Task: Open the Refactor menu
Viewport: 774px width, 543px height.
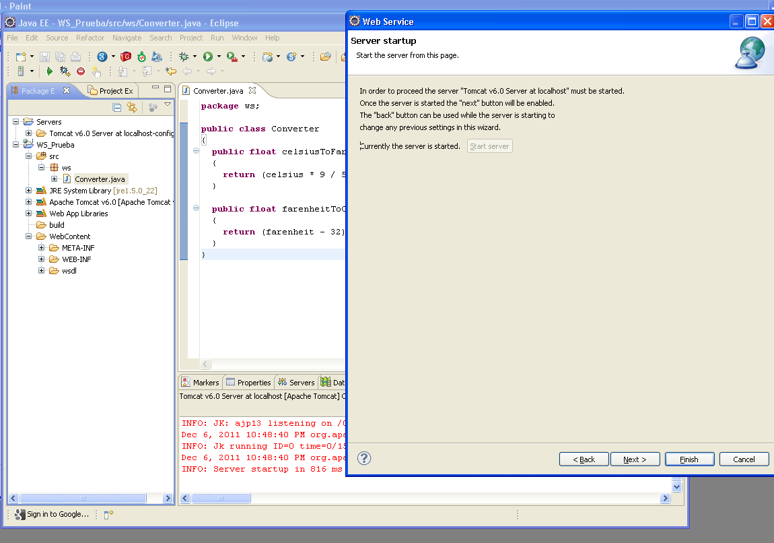Action: click(x=90, y=38)
